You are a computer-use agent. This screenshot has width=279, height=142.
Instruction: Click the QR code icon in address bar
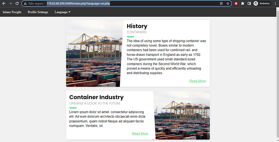[x=221, y=3]
